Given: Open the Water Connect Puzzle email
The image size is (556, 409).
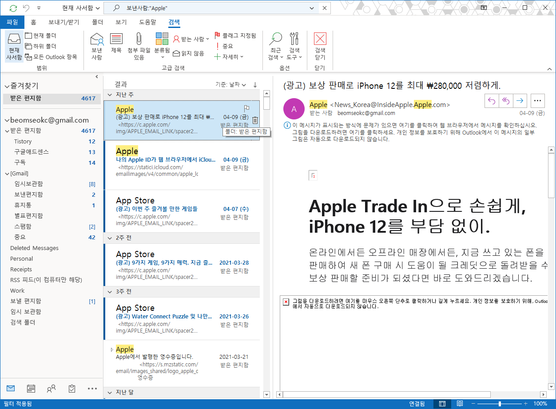Looking at the screenshot, I should (182, 319).
